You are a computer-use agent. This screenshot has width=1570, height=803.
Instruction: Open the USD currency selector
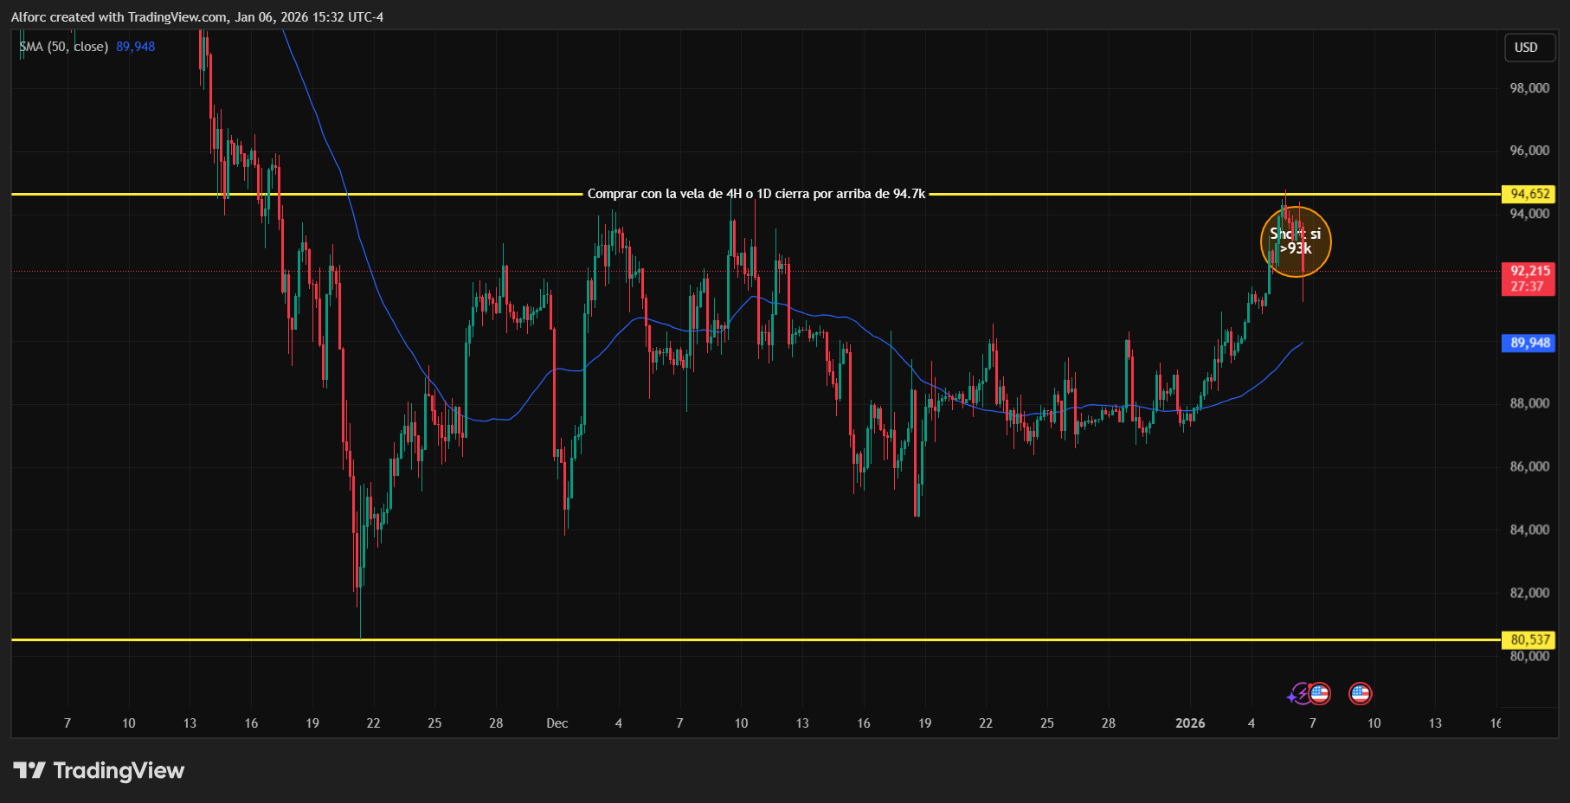(x=1526, y=48)
